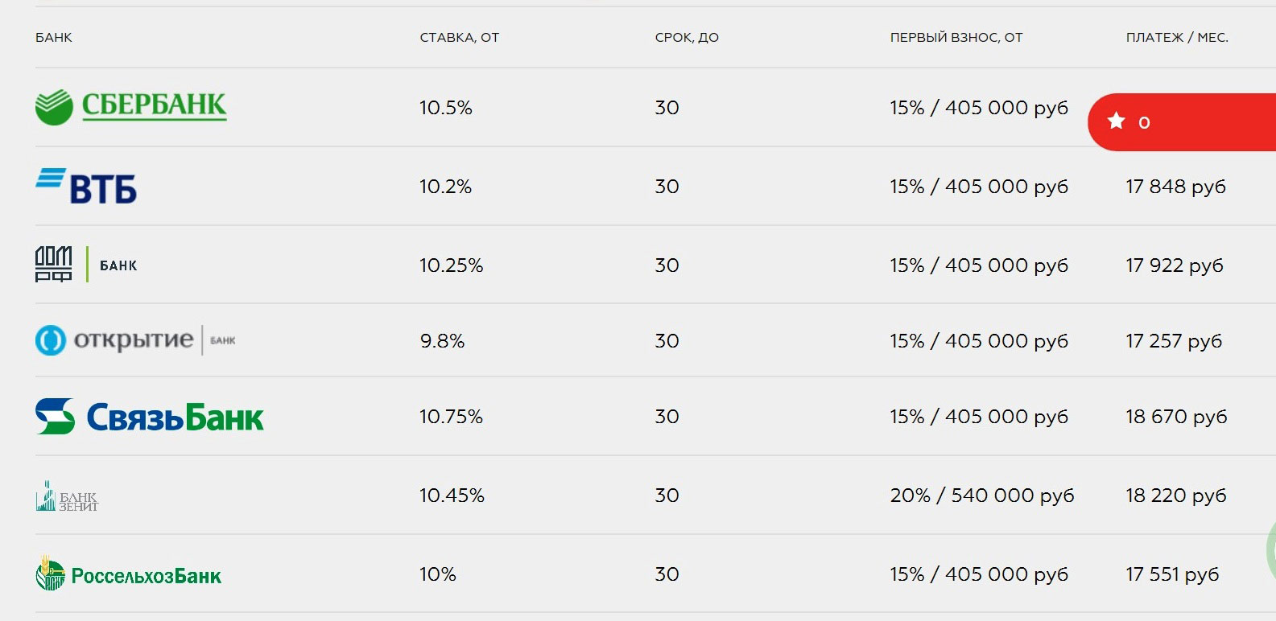Click the 18 220 руб Зенит payment

1175,496
